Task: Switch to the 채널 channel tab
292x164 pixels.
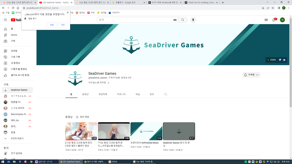Action: point(138,94)
